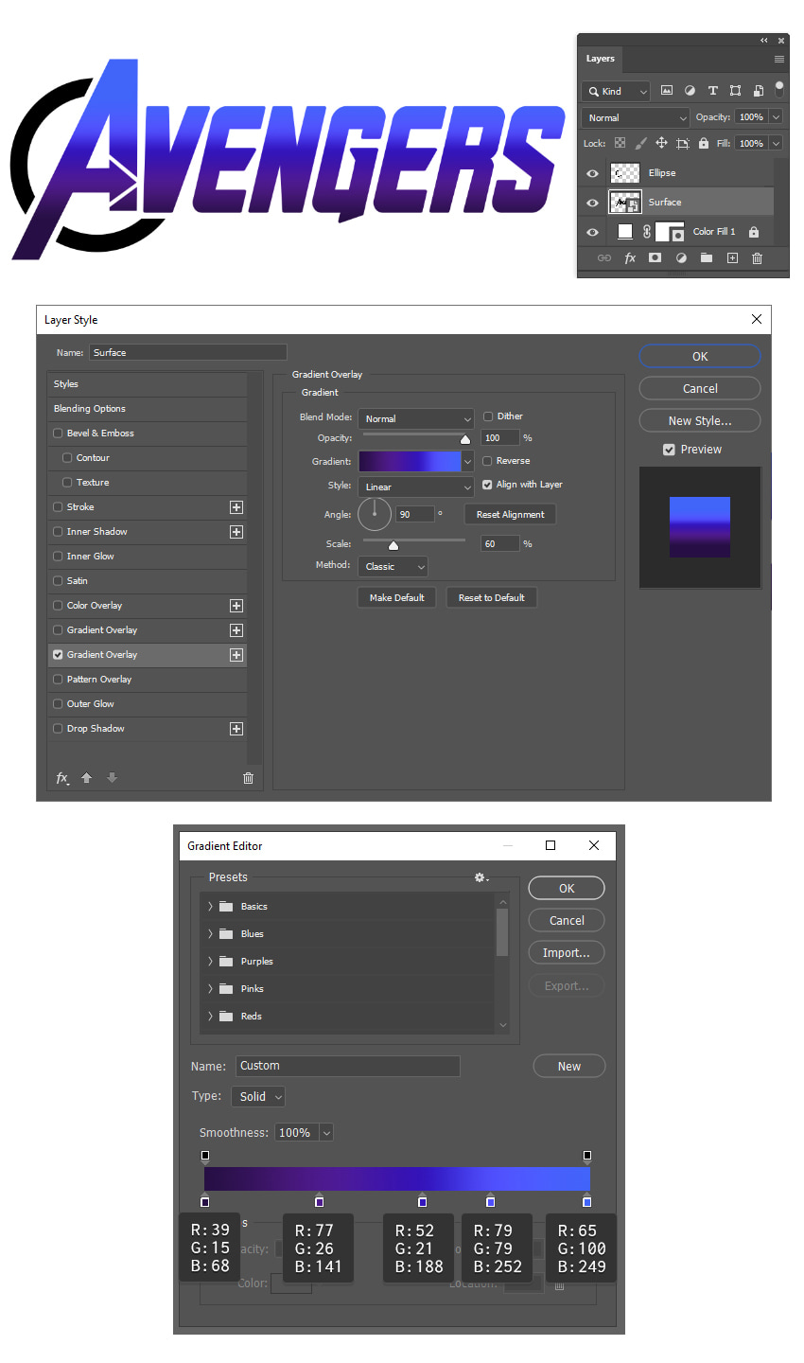The width and height of the screenshot is (804, 1363).
Task: Expand the Basics preset folder
Action: click(x=210, y=907)
